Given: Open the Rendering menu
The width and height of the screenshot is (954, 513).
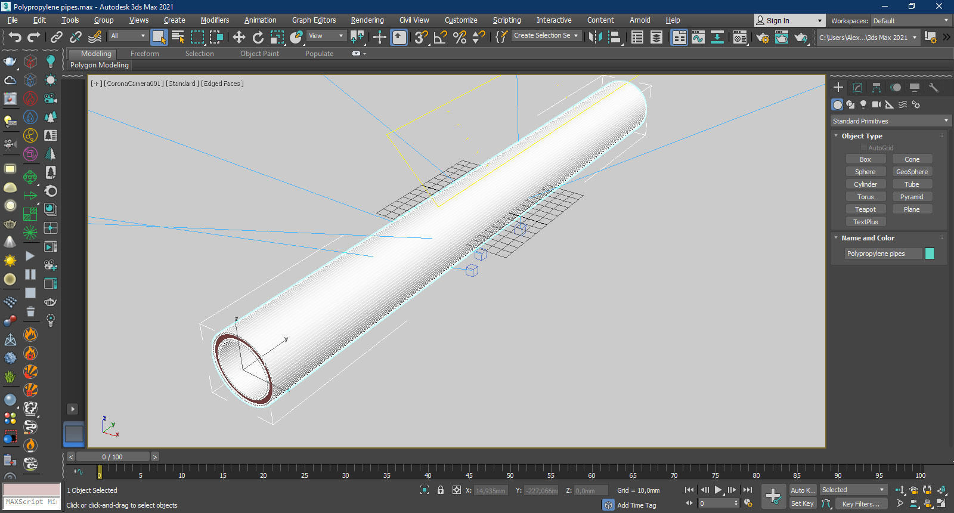Looking at the screenshot, I should coord(367,20).
